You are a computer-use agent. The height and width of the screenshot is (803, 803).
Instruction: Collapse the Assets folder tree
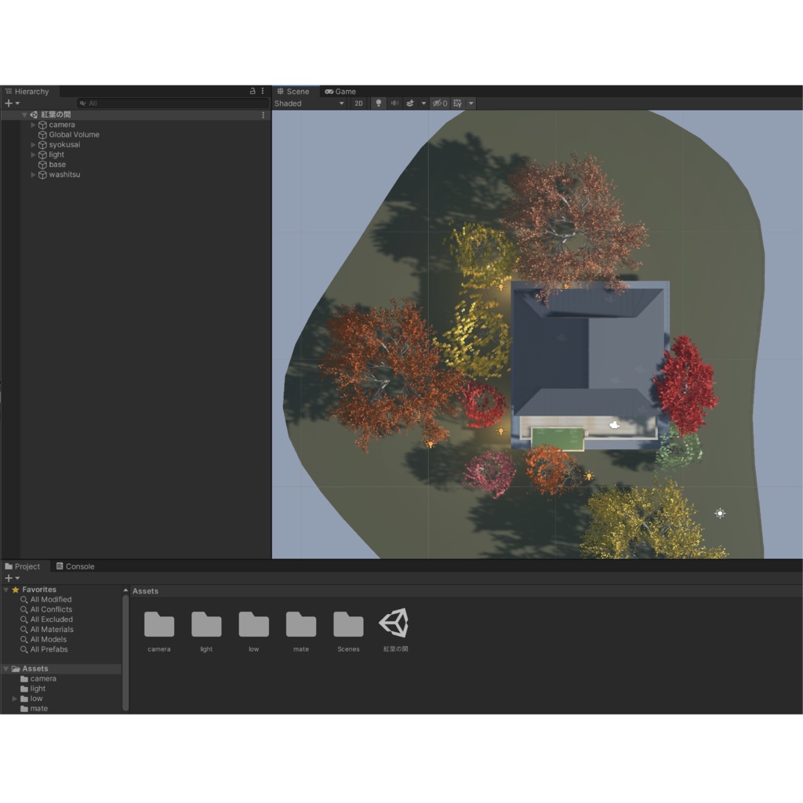point(6,669)
